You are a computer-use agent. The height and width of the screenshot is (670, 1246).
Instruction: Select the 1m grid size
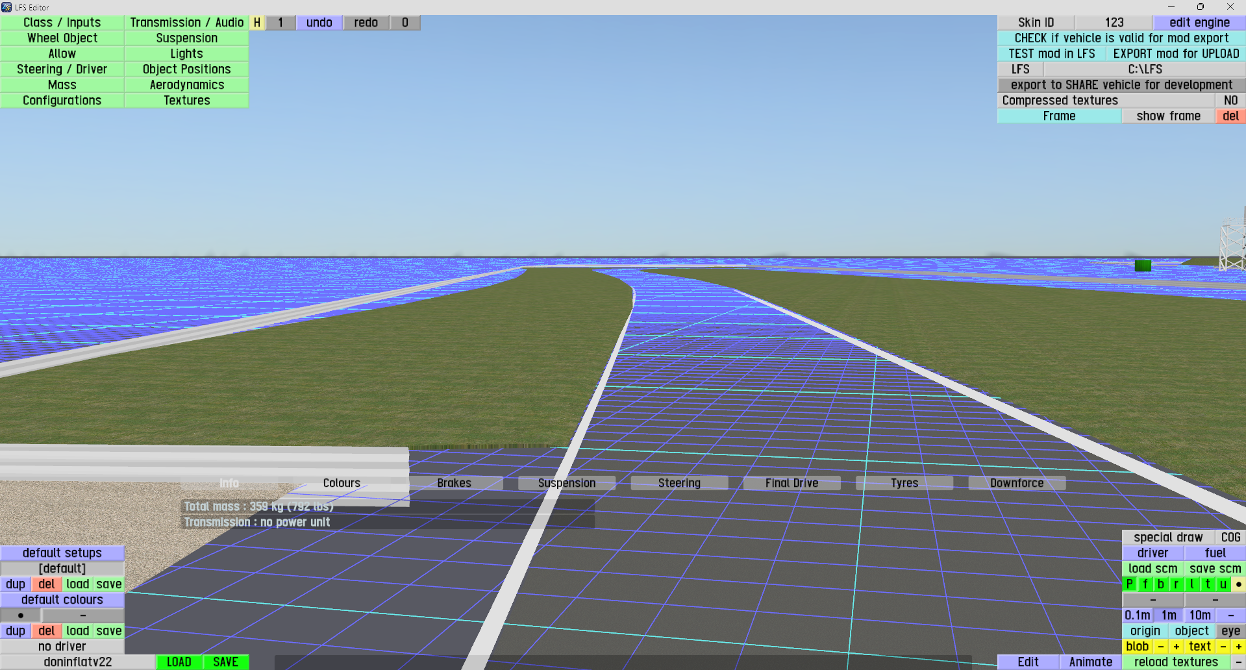[1169, 615]
